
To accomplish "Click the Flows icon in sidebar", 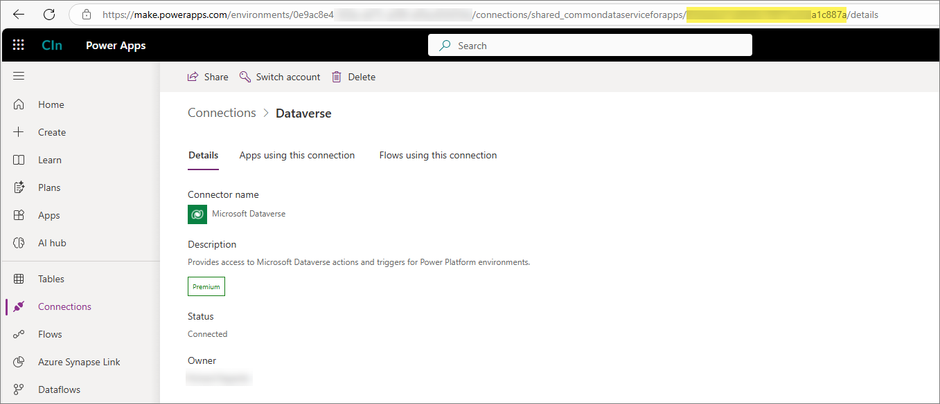I will pyautogui.click(x=19, y=334).
